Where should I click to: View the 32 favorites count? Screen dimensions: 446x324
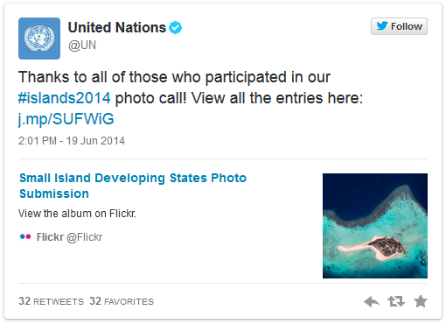(x=122, y=301)
